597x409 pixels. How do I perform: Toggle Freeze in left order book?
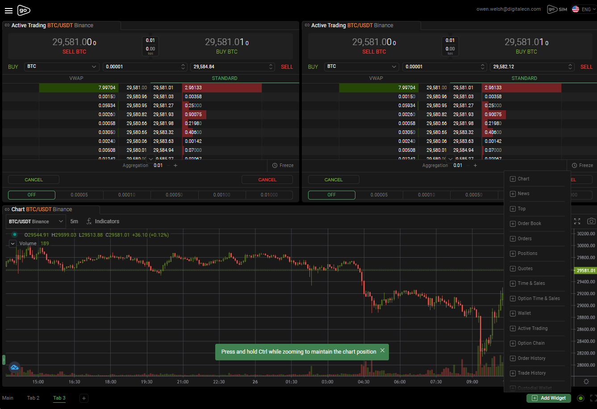(x=283, y=165)
